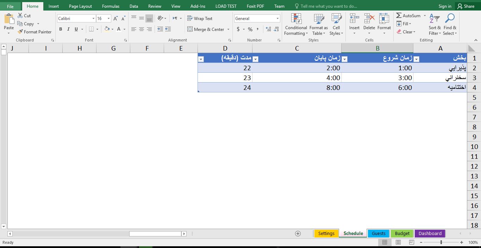Activate the Format Painter brush
The height and width of the screenshot is (248, 481).
click(x=35, y=32)
